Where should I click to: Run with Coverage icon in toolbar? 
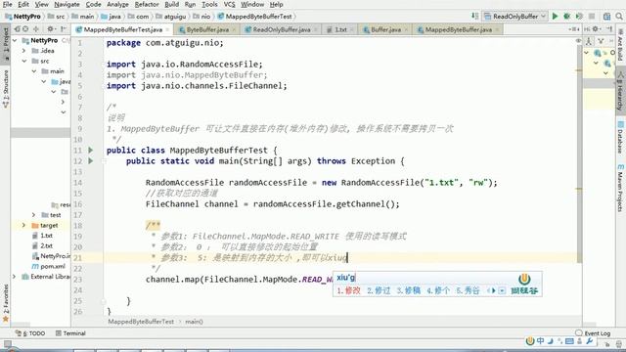[579, 17]
